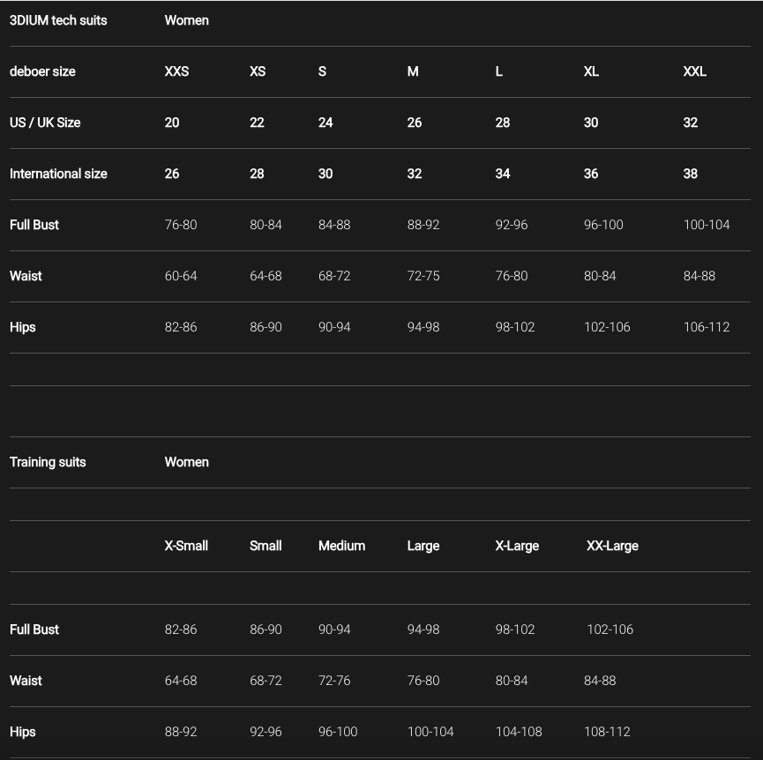Select the X-Small training size header

pyautogui.click(x=186, y=546)
